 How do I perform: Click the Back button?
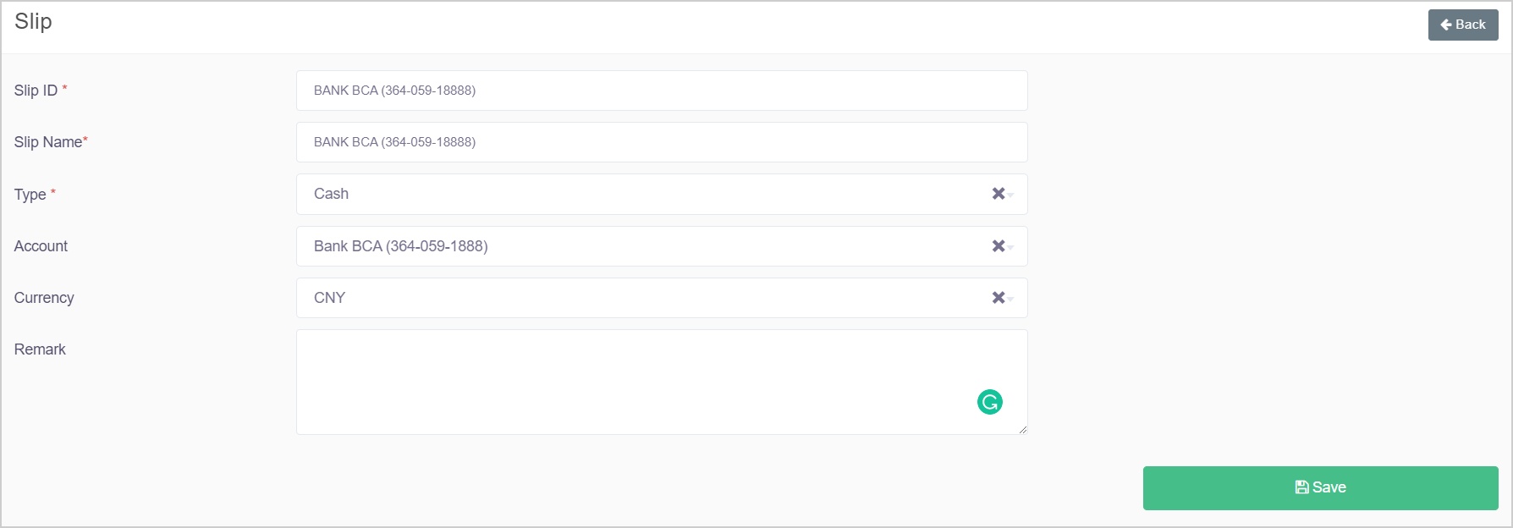pyautogui.click(x=1462, y=25)
